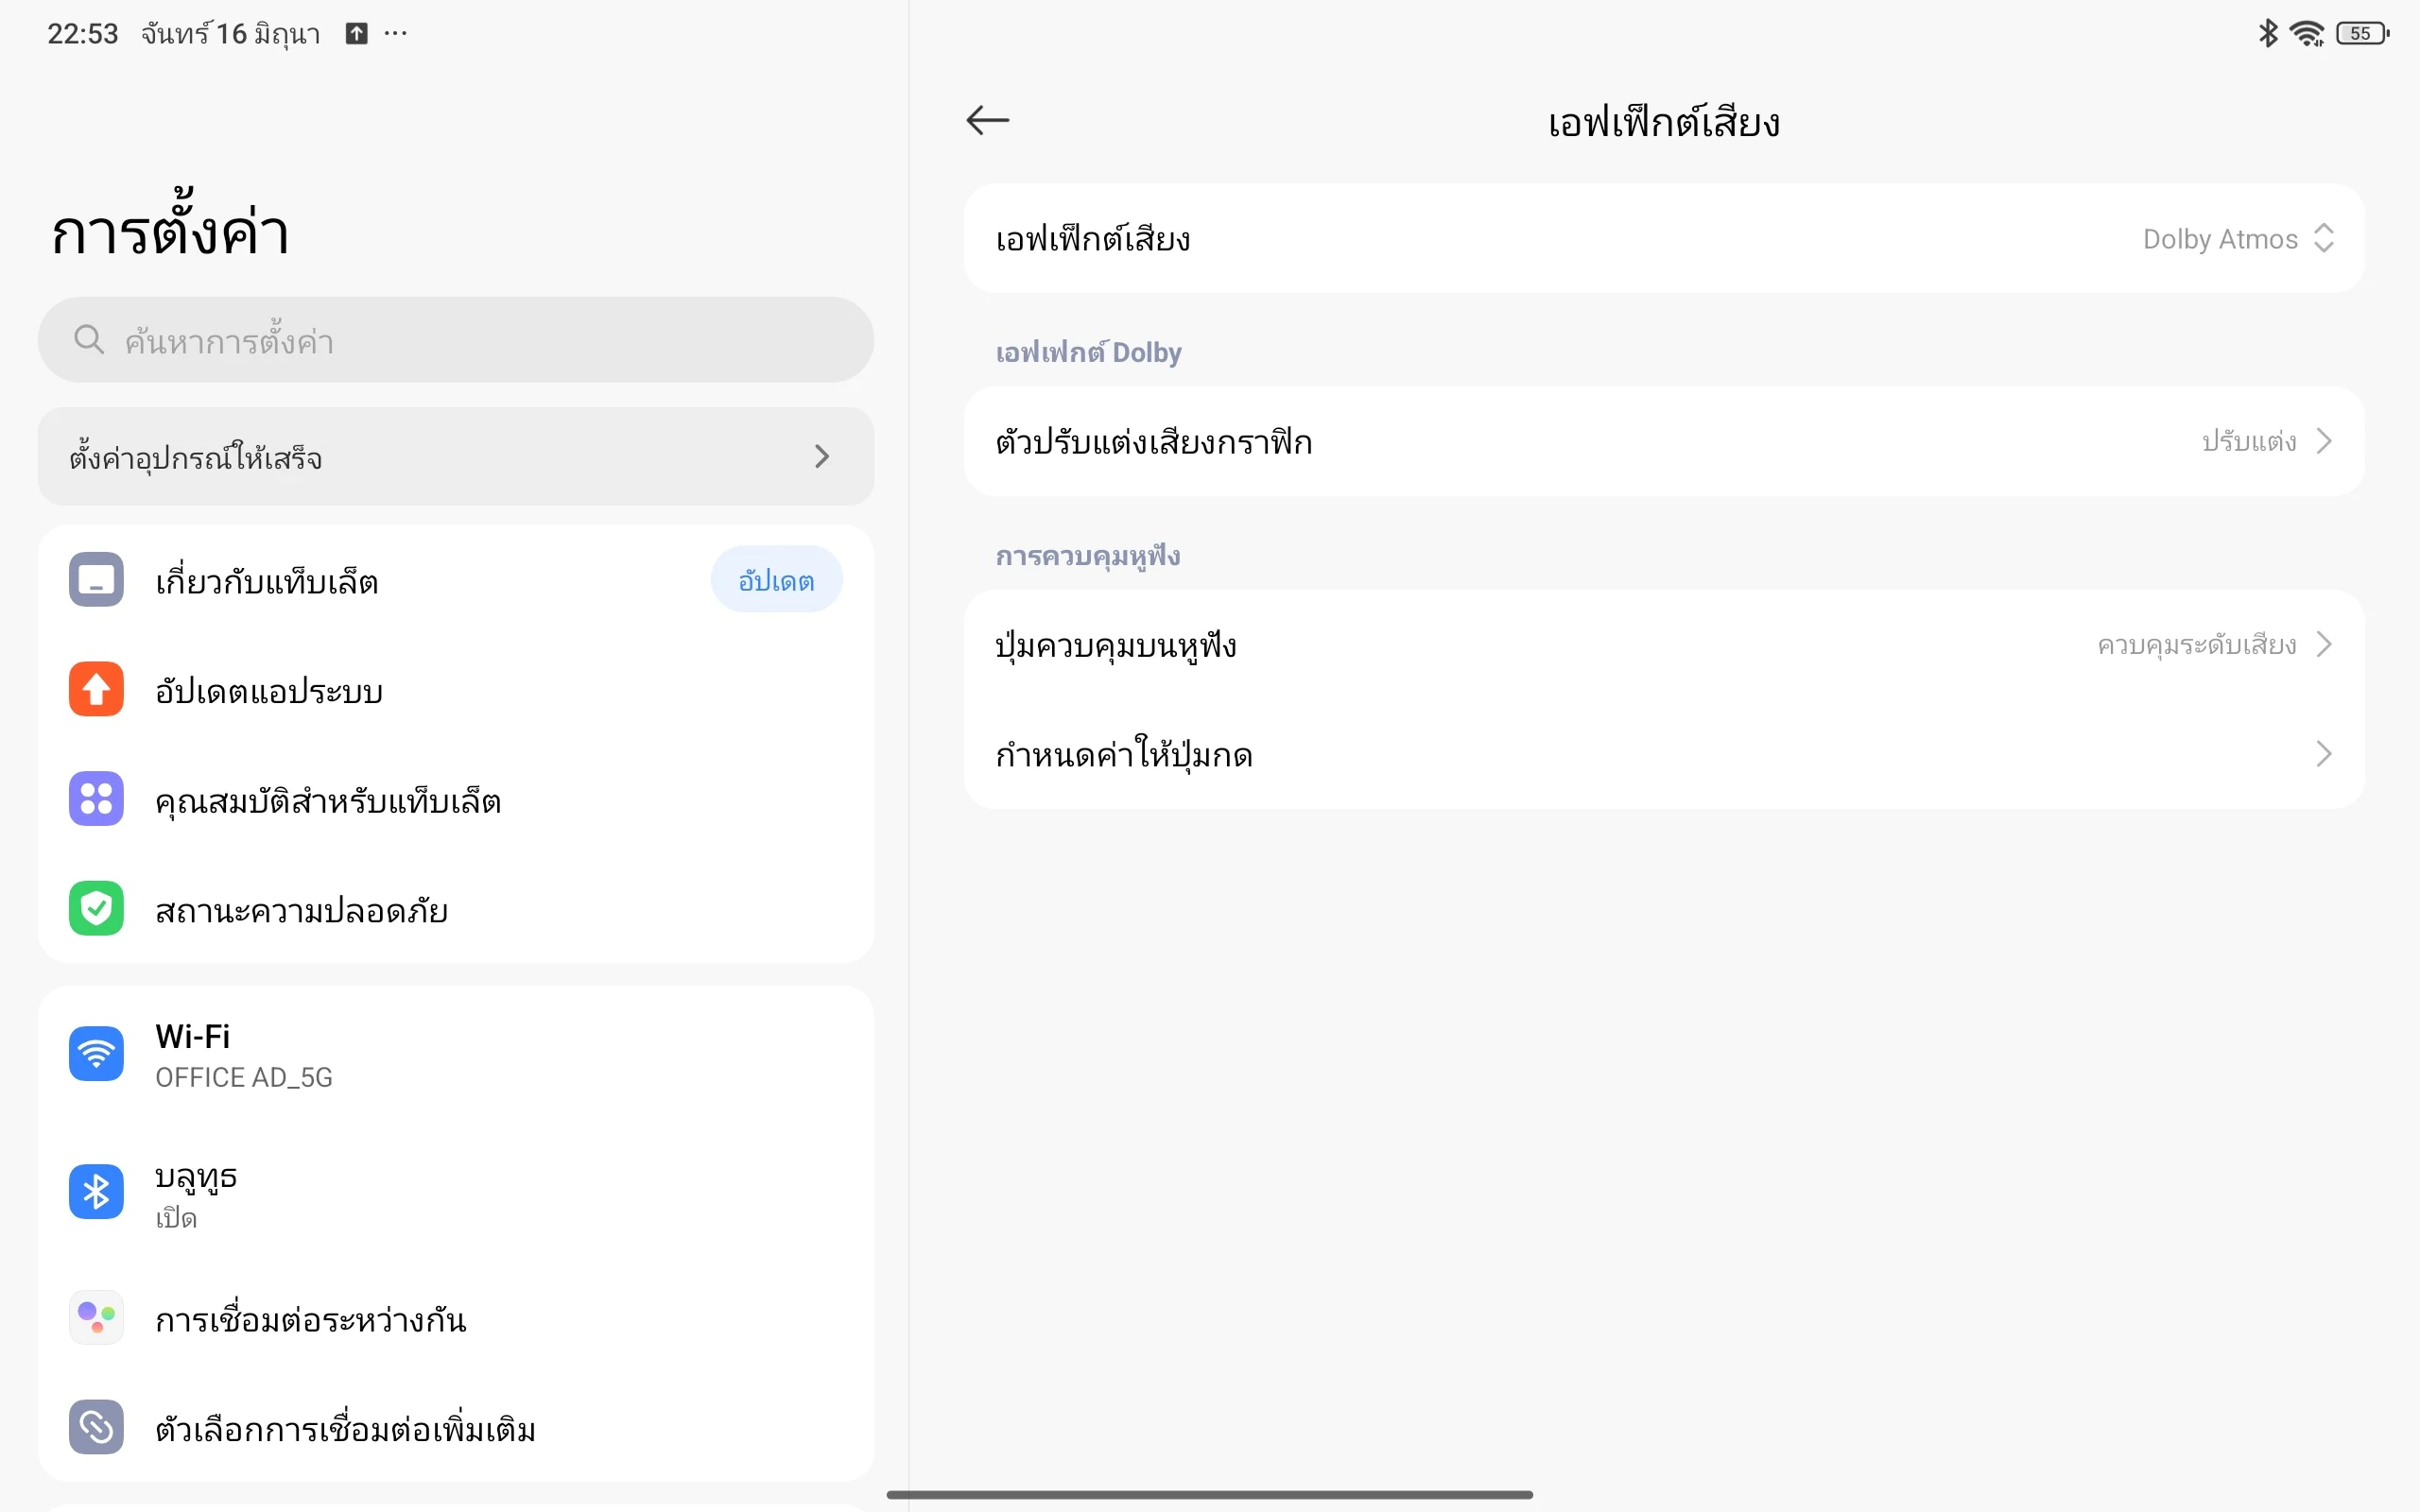Tap the purple tablet features icon
Viewport: 2420px width, 1512px height.
[96, 799]
